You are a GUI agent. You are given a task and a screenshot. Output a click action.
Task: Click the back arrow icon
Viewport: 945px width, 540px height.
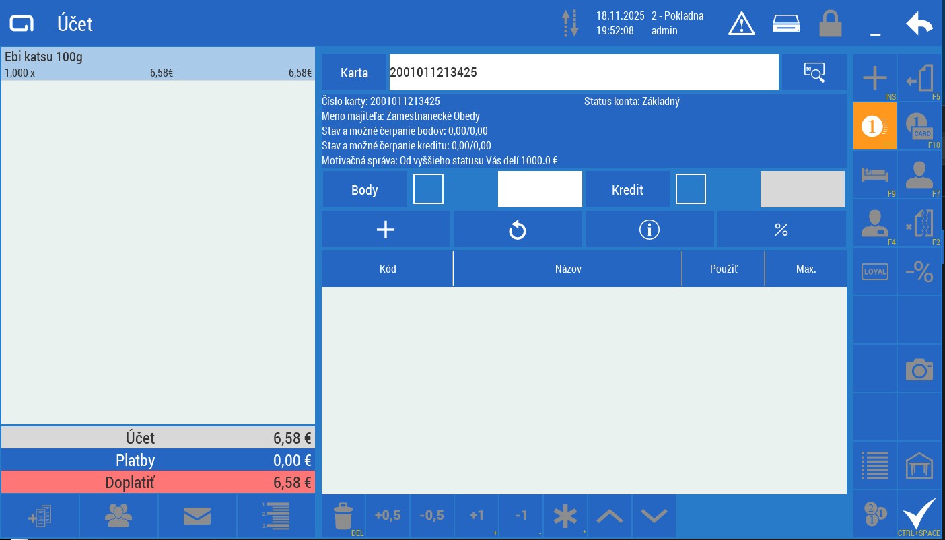click(919, 24)
